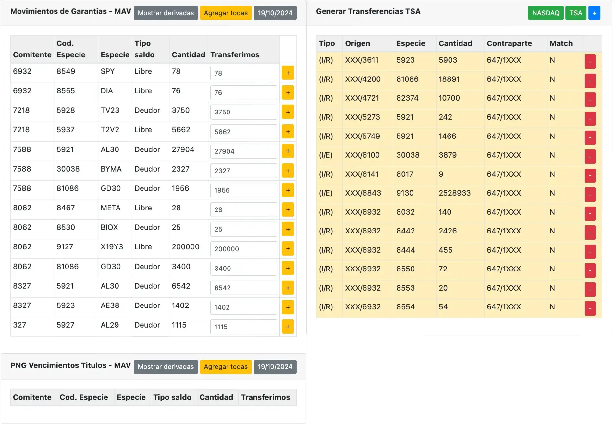The height and width of the screenshot is (430, 616).
Task: Show derivadas in Movimientos de Garantias
Action: click(166, 13)
